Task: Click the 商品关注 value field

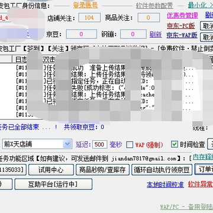Action: tap(149, 18)
